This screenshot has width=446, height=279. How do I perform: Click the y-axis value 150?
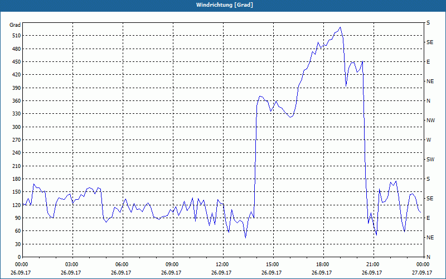pyautogui.click(x=17, y=192)
